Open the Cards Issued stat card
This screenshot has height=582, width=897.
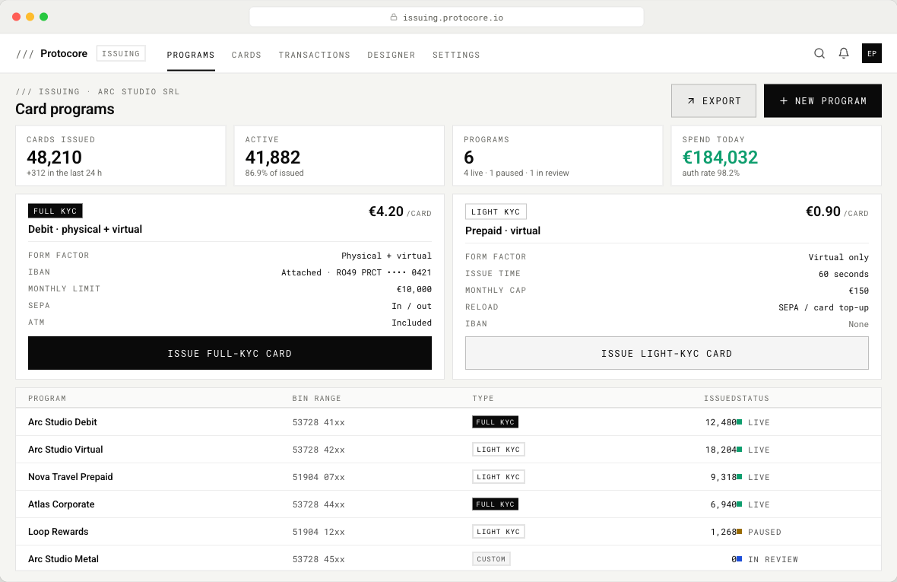[x=121, y=156]
